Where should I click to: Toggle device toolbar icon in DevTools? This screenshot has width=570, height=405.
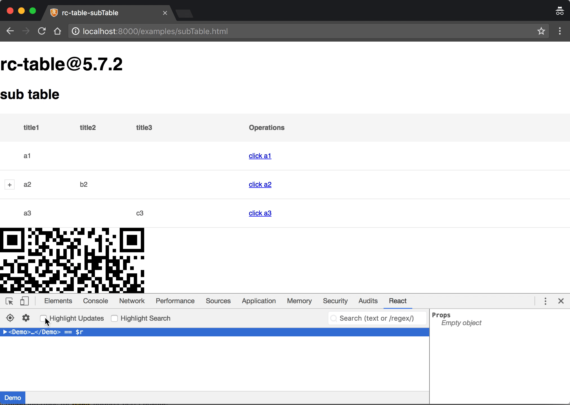tap(25, 301)
